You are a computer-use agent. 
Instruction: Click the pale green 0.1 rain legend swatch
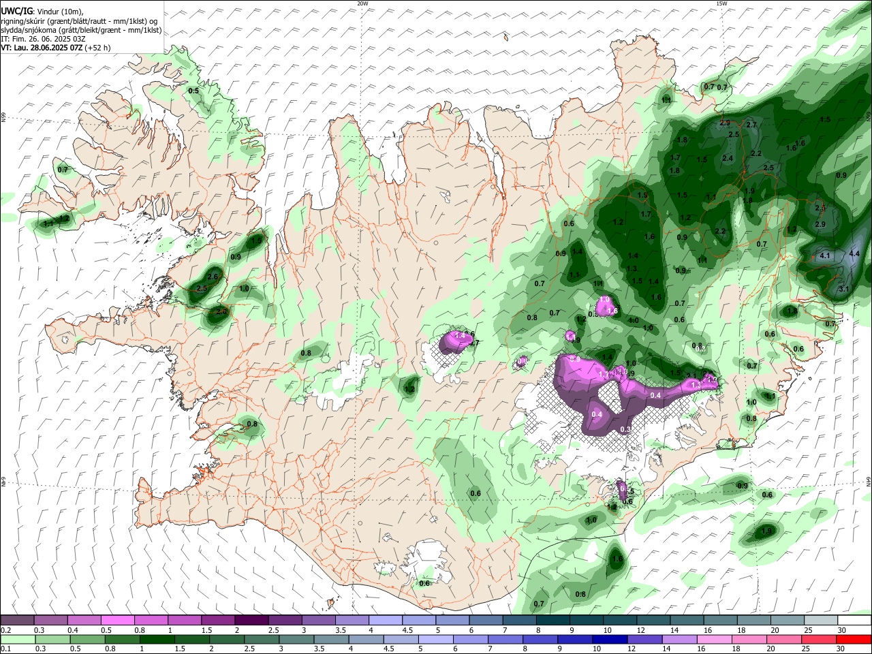click(x=17, y=639)
